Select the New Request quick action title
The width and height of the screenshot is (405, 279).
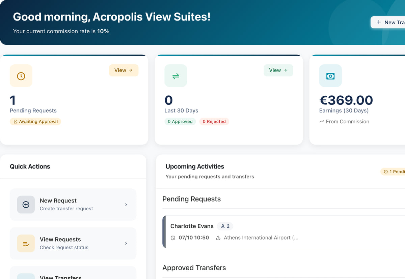(58, 200)
